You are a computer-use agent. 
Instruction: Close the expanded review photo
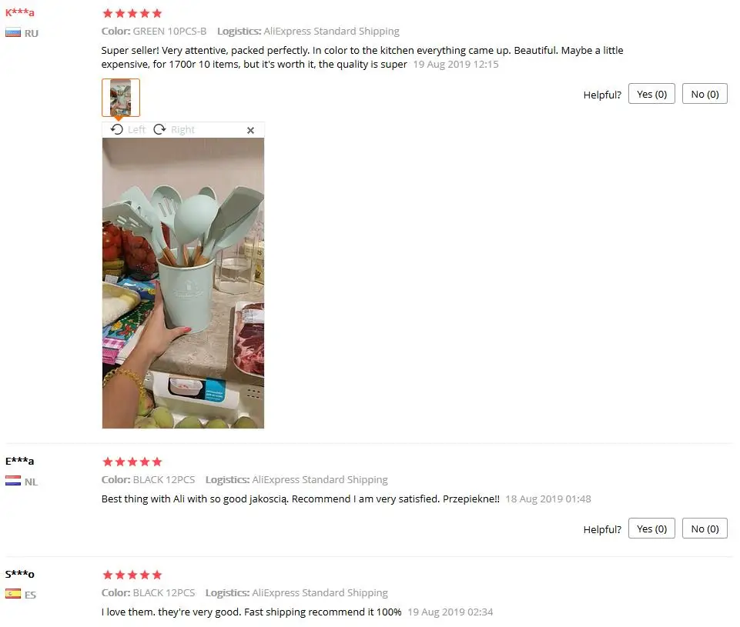click(250, 130)
